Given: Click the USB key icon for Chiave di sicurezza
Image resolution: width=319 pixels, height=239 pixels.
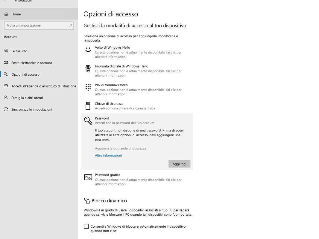Looking at the screenshot, I should (x=88, y=106).
